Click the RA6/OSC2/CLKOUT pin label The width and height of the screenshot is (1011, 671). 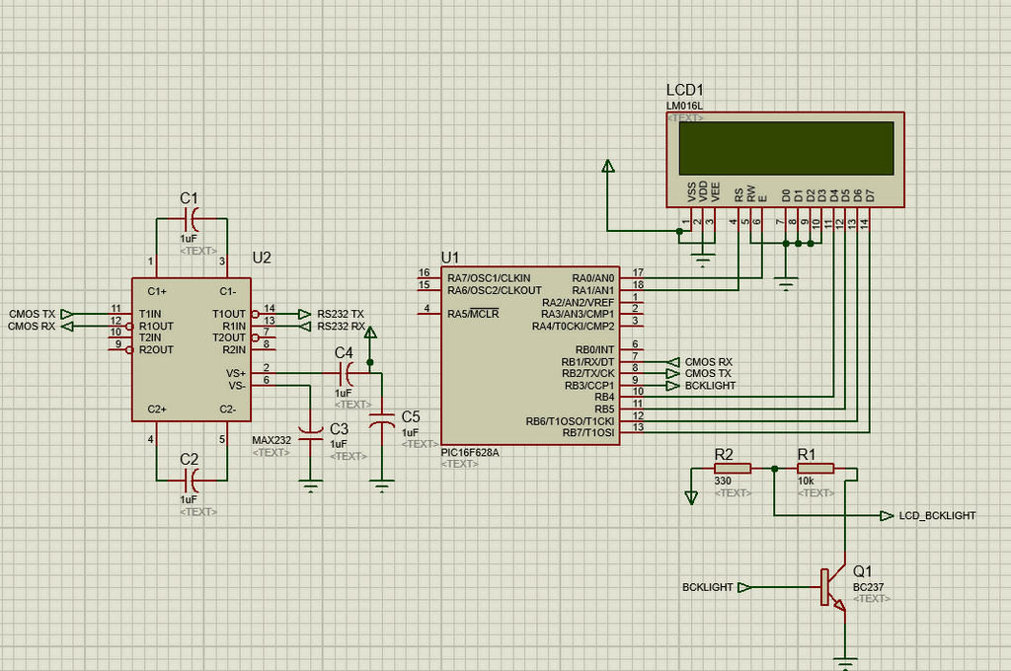[x=495, y=290]
